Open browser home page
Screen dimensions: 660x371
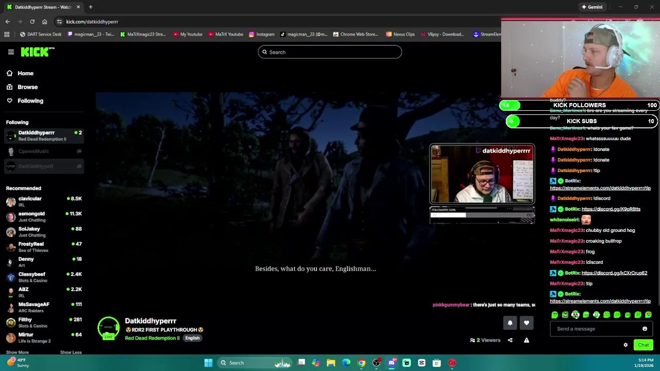click(x=44, y=22)
